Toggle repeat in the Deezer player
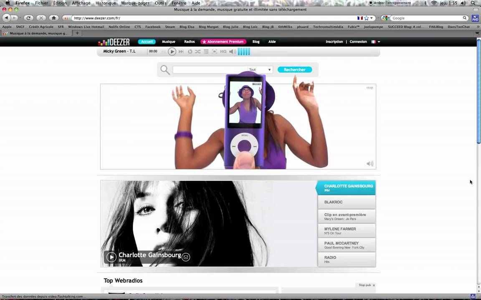This screenshot has width=481, height=300. (x=190, y=51)
